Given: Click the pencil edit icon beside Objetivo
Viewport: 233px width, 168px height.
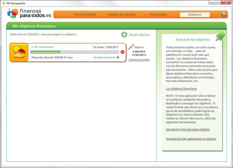Looking at the screenshot, I should click(131, 47).
